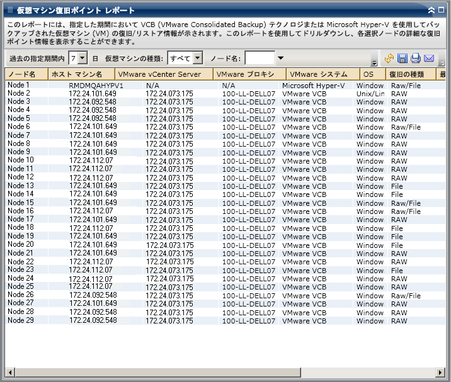Click the maximize panel icon in title bar
451x382 pixels.
coord(441,10)
